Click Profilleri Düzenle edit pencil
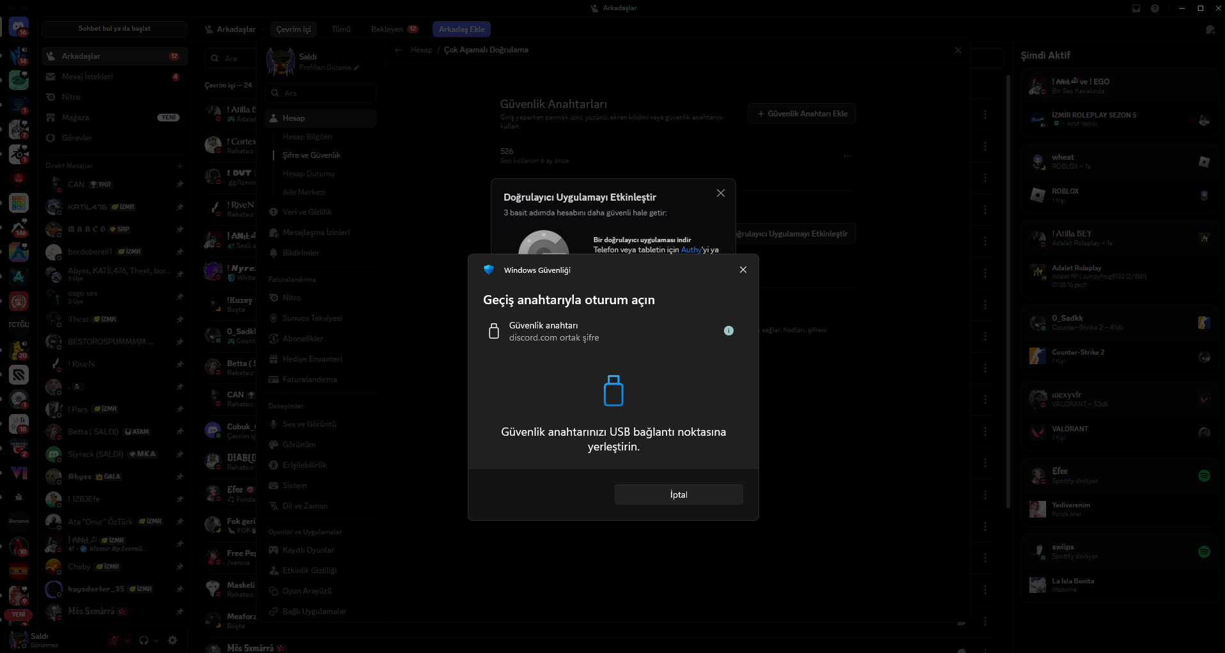 tap(357, 68)
